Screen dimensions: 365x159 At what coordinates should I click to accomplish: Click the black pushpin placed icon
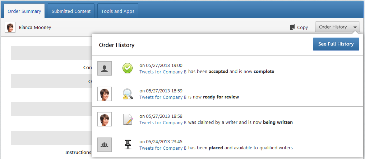tap(128, 145)
